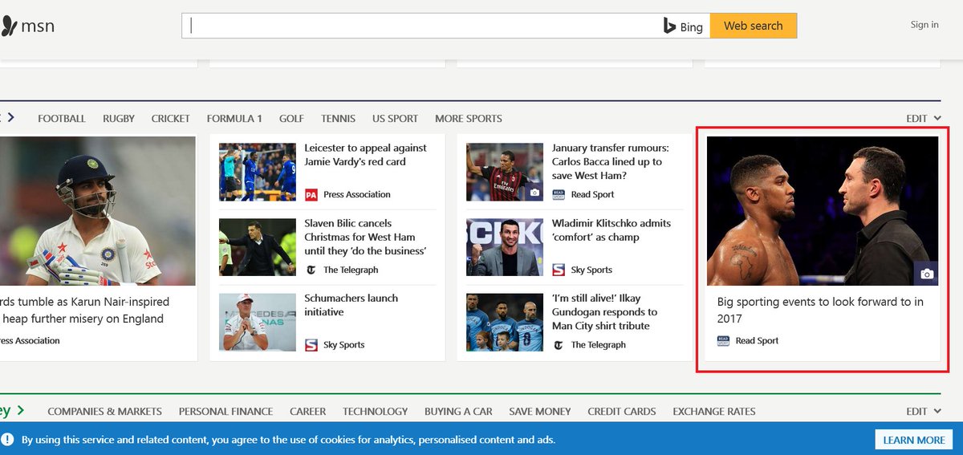Open the SAVE MONEY tab
The width and height of the screenshot is (963, 455).
point(540,411)
